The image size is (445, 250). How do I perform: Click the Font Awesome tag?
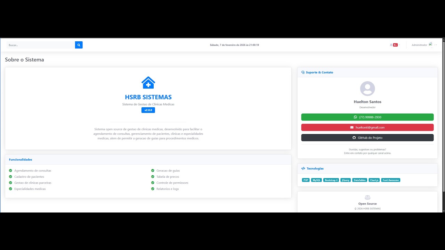pyautogui.click(x=391, y=180)
